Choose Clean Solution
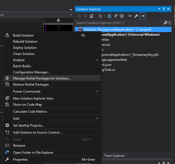Screen dimensions: 175x164 [x=52, y=54]
